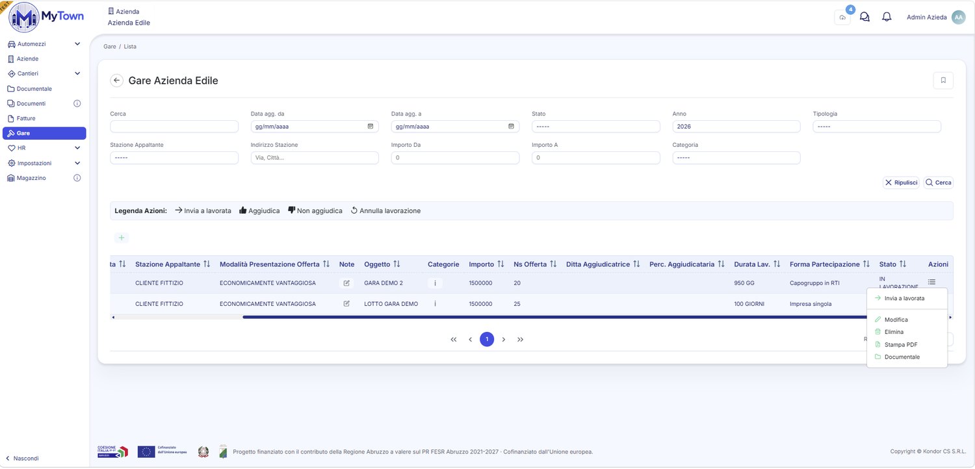Click the Importo A input field
Screen dimensions: 975x469
pyautogui.click(x=596, y=158)
